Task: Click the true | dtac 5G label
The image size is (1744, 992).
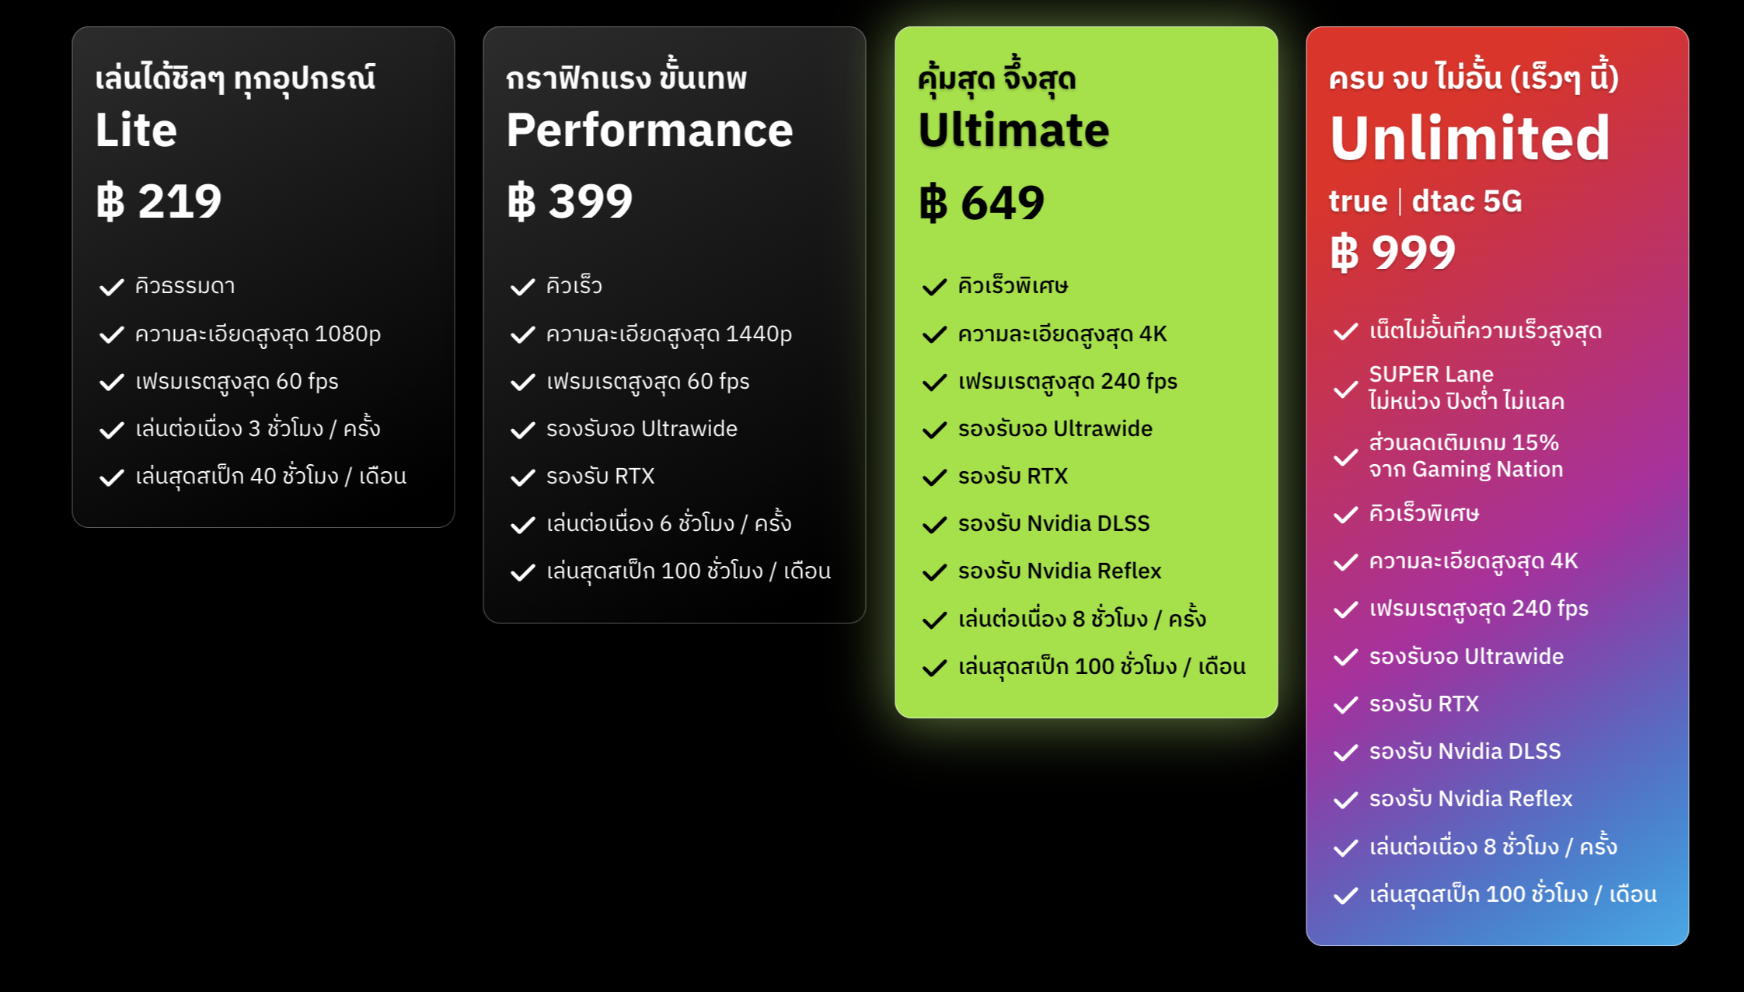Action: (x=1425, y=201)
